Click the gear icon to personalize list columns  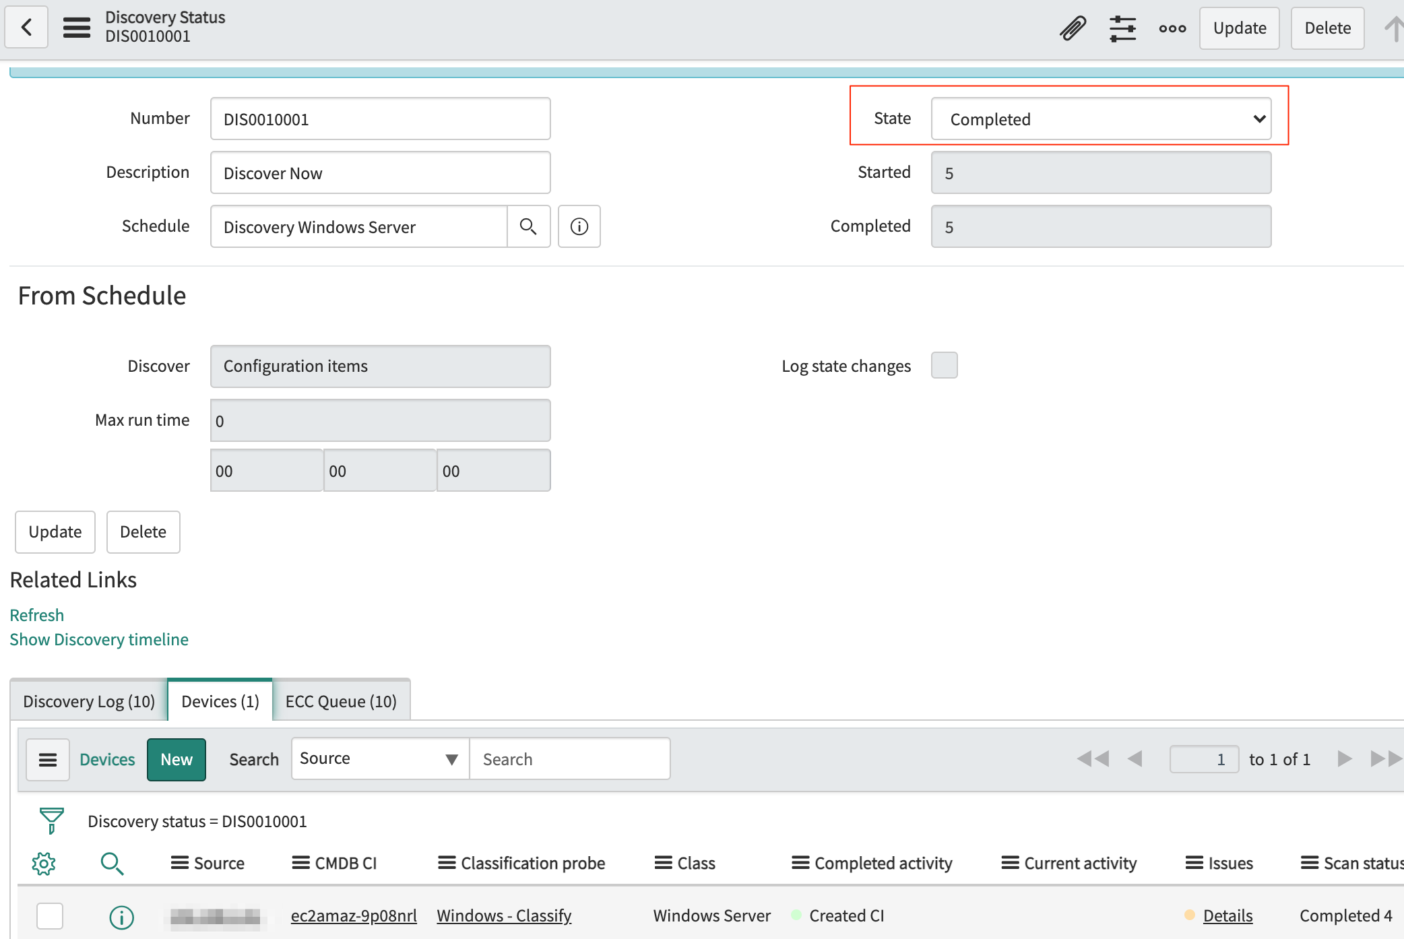(44, 863)
